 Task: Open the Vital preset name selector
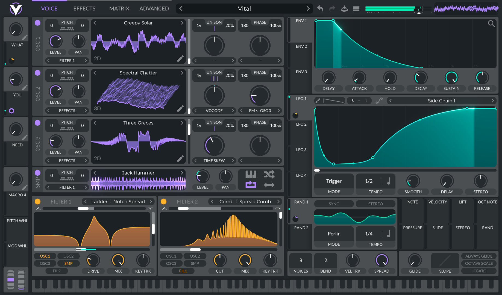coord(244,9)
